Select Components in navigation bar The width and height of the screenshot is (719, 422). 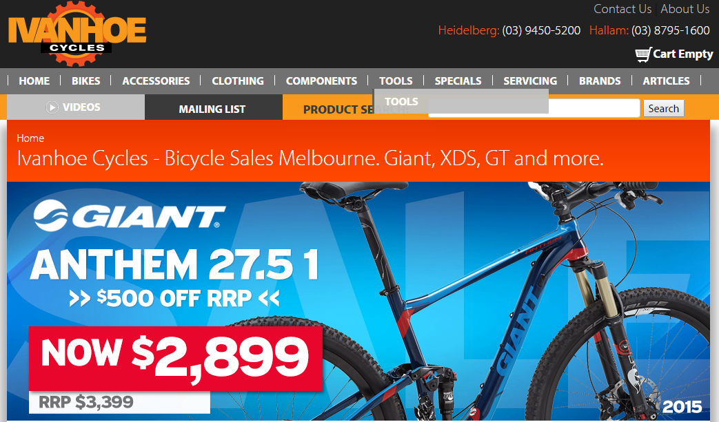tap(321, 81)
